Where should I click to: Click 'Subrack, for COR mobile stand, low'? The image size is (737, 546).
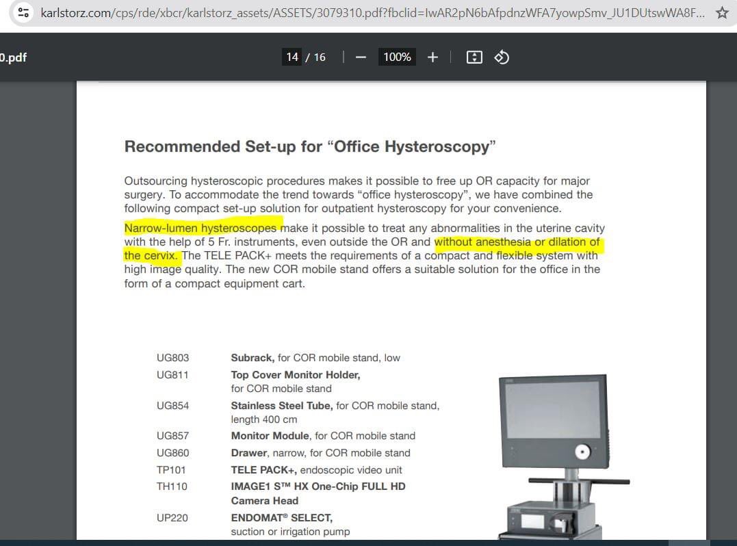tap(315, 358)
